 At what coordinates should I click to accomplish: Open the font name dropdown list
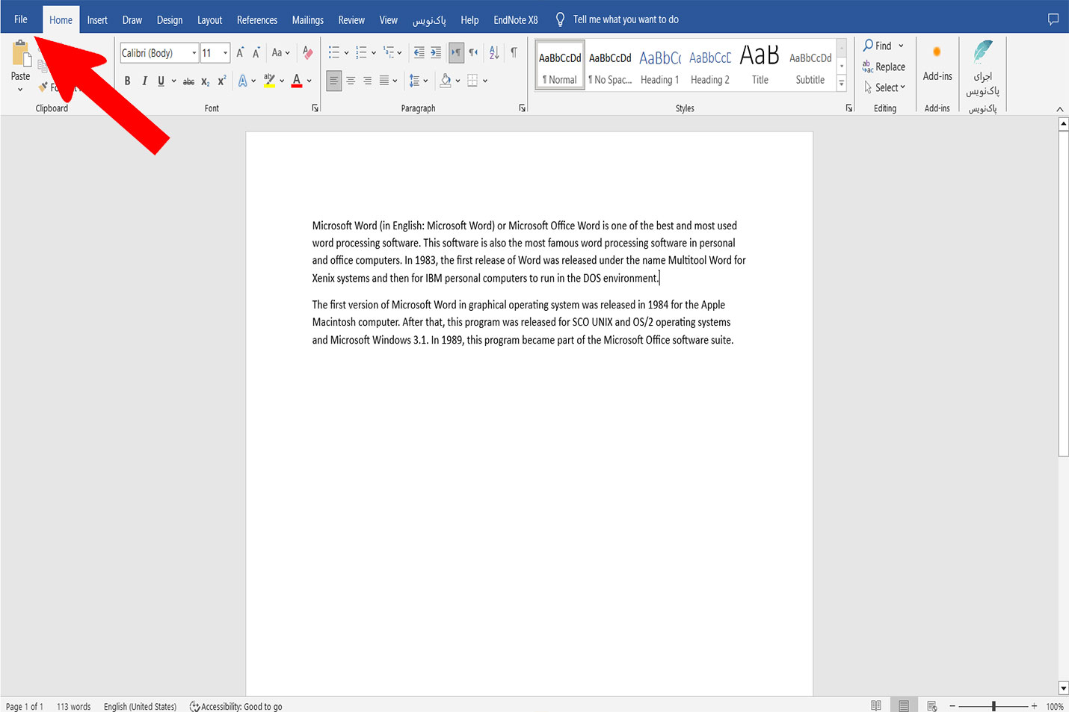(194, 53)
